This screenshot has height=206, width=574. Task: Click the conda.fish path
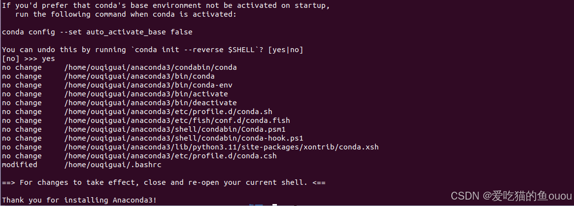pos(177,120)
